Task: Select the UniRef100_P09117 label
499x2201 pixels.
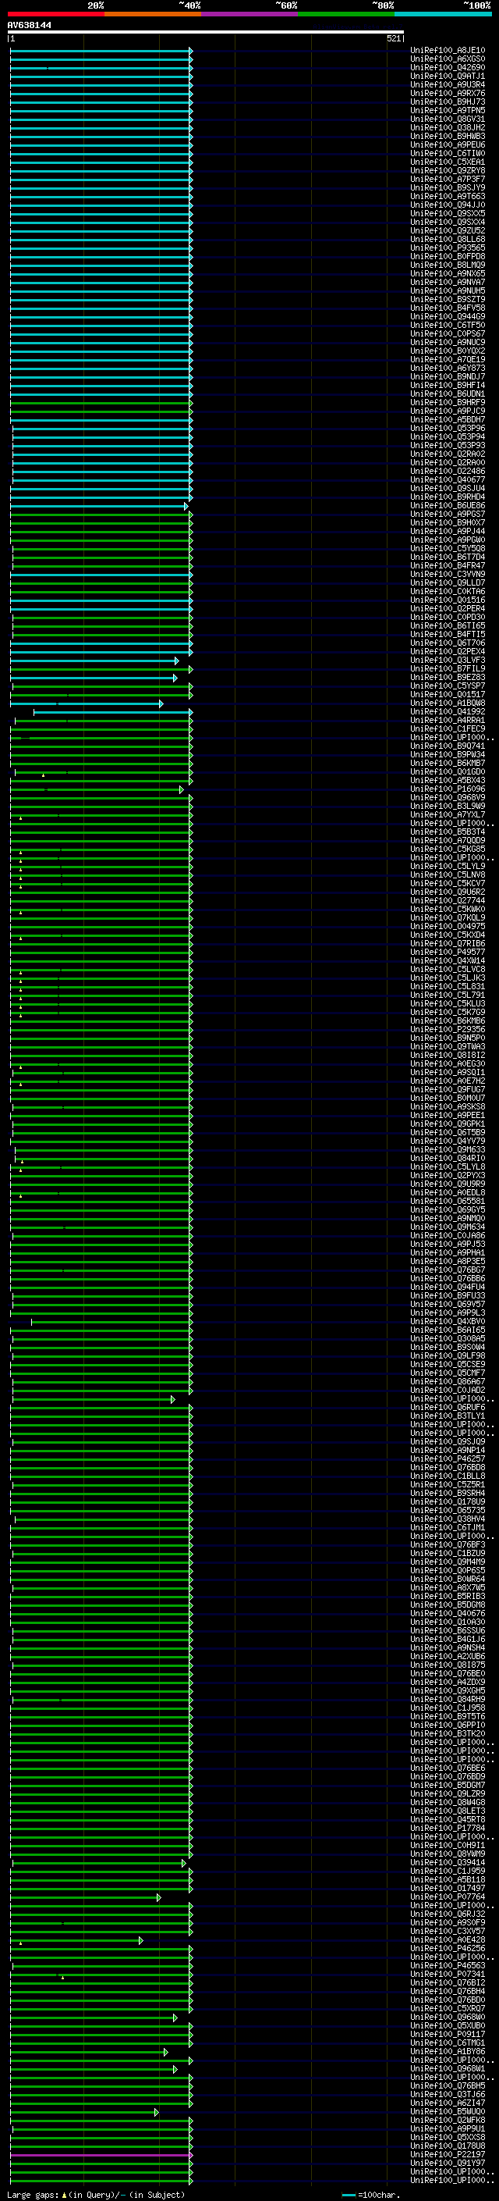Action: [x=447, y=2035]
